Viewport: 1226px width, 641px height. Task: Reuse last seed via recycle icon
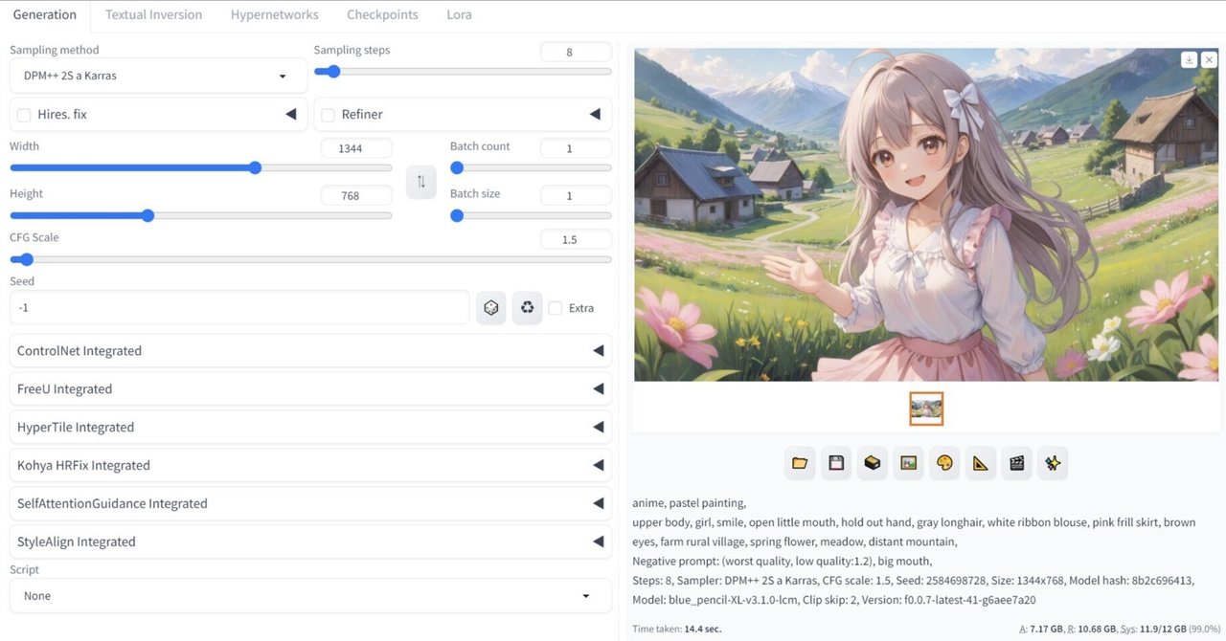coord(527,307)
